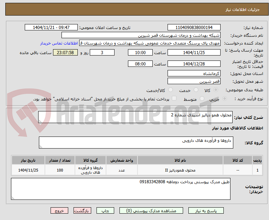Click the announcement date field 1404/11/21 - 09:47
Viewport: 269px width, 220px height.
51,28
